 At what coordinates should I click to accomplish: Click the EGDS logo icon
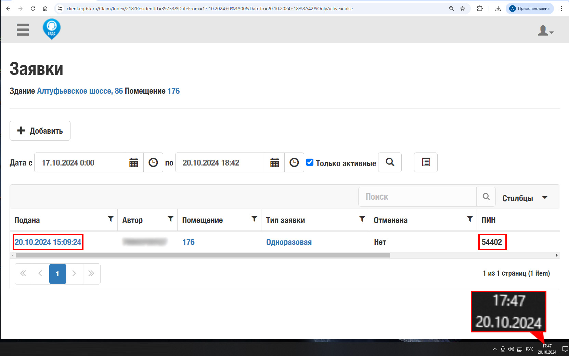tap(52, 29)
